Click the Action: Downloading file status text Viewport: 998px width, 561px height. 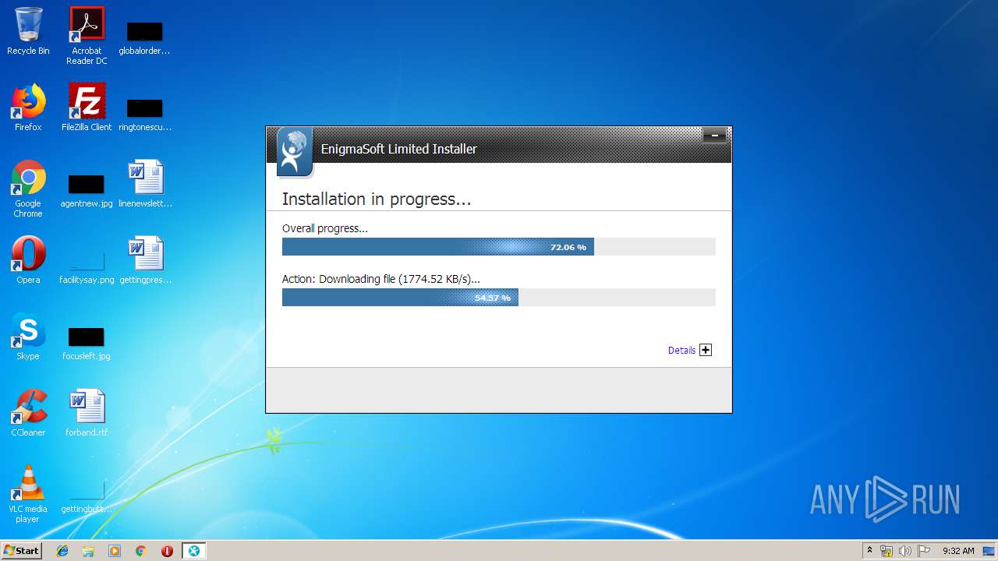pos(381,279)
